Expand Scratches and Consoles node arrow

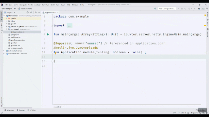(4, 54)
